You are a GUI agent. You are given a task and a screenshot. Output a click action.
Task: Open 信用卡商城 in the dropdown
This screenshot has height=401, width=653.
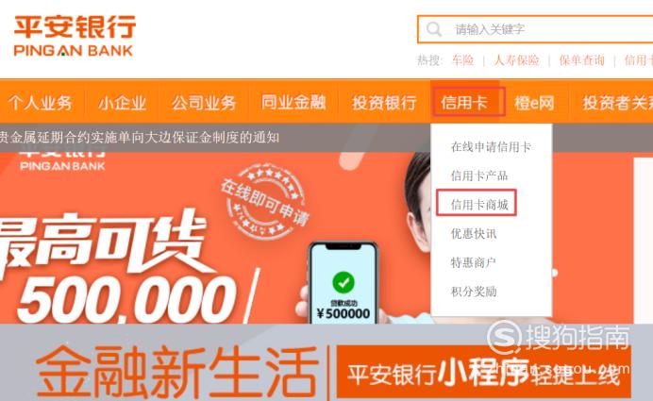click(479, 205)
